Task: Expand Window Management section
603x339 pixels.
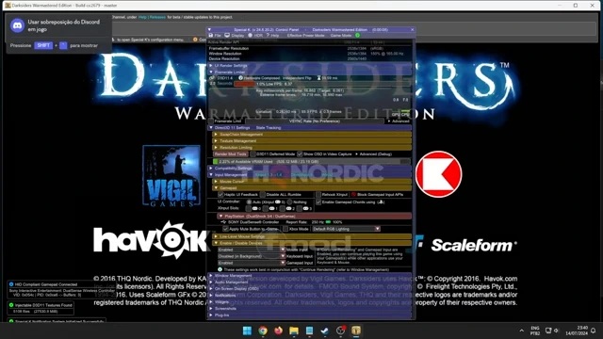Action: pyautogui.click(x=311, y=276)
